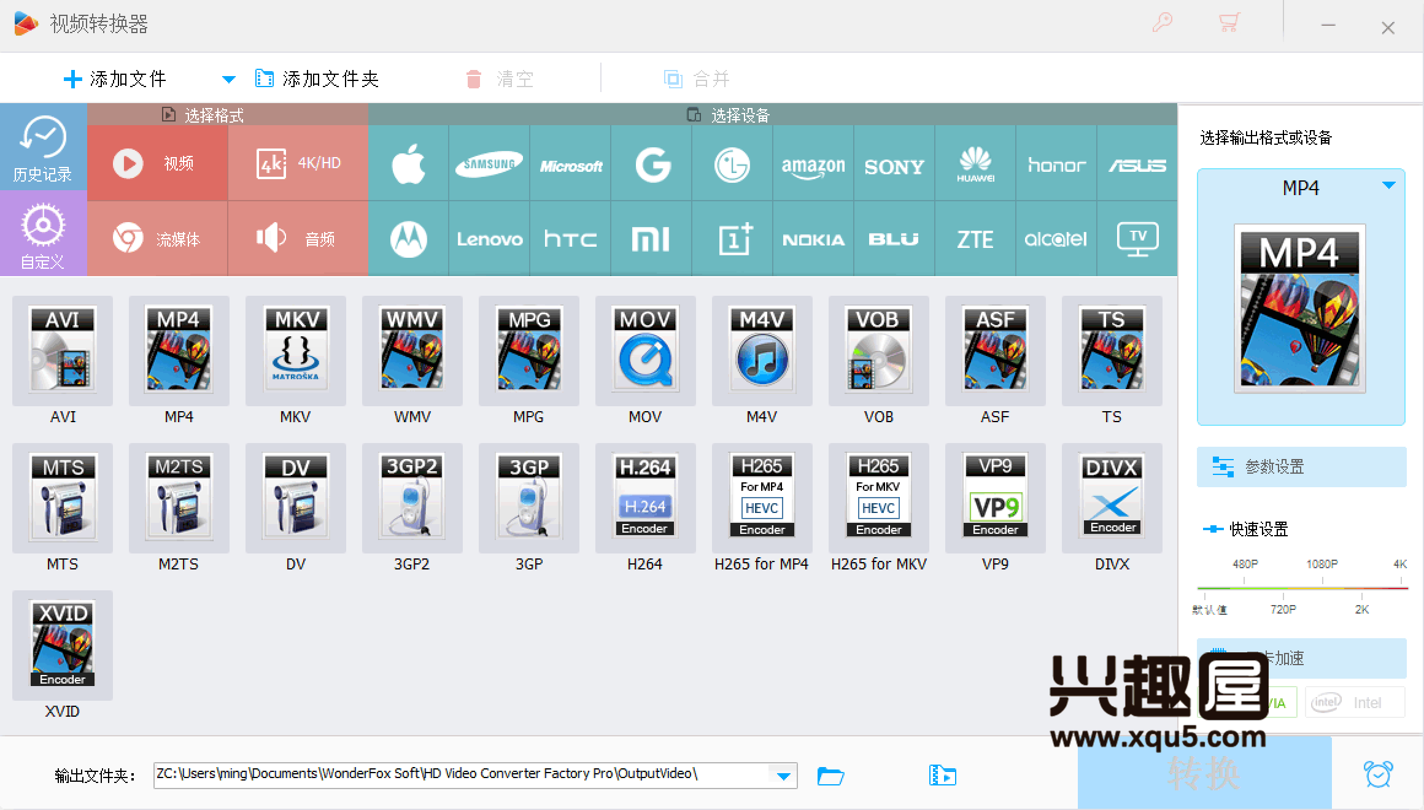The height and width of the screenshot is (810, 1424).
Task: Select the H264 encoder
Action: [646, 498]
